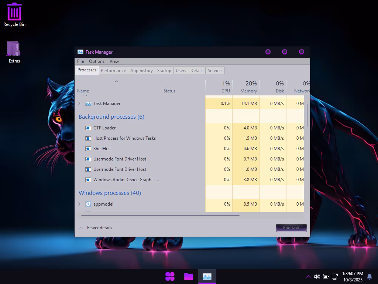The width and height of the screenshot is (378, 284).
Task: Open File Explorer from the taskbar
Action: coord(189,277)
